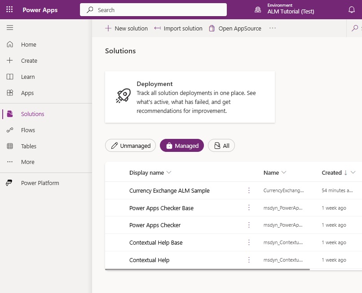Click the solutions list search icon
Screen dimensions: 362x293
355,28
